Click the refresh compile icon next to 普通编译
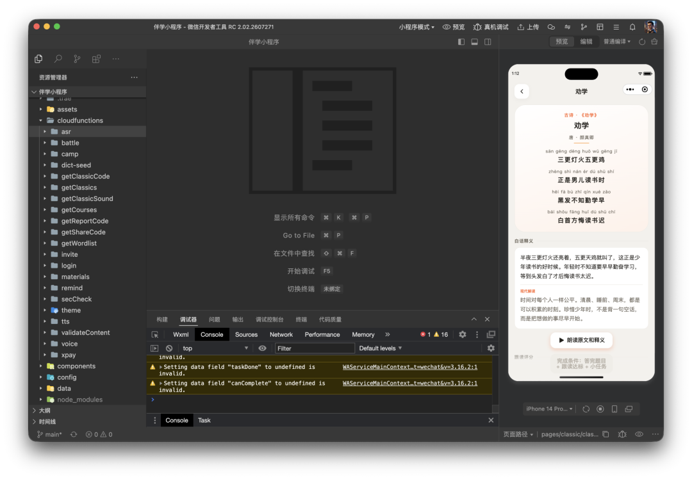The height and width of the screenshot is (479, 692). [x=642, y=42]
